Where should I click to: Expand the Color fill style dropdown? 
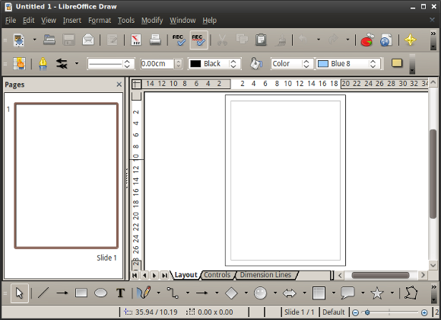pos(291,64)
